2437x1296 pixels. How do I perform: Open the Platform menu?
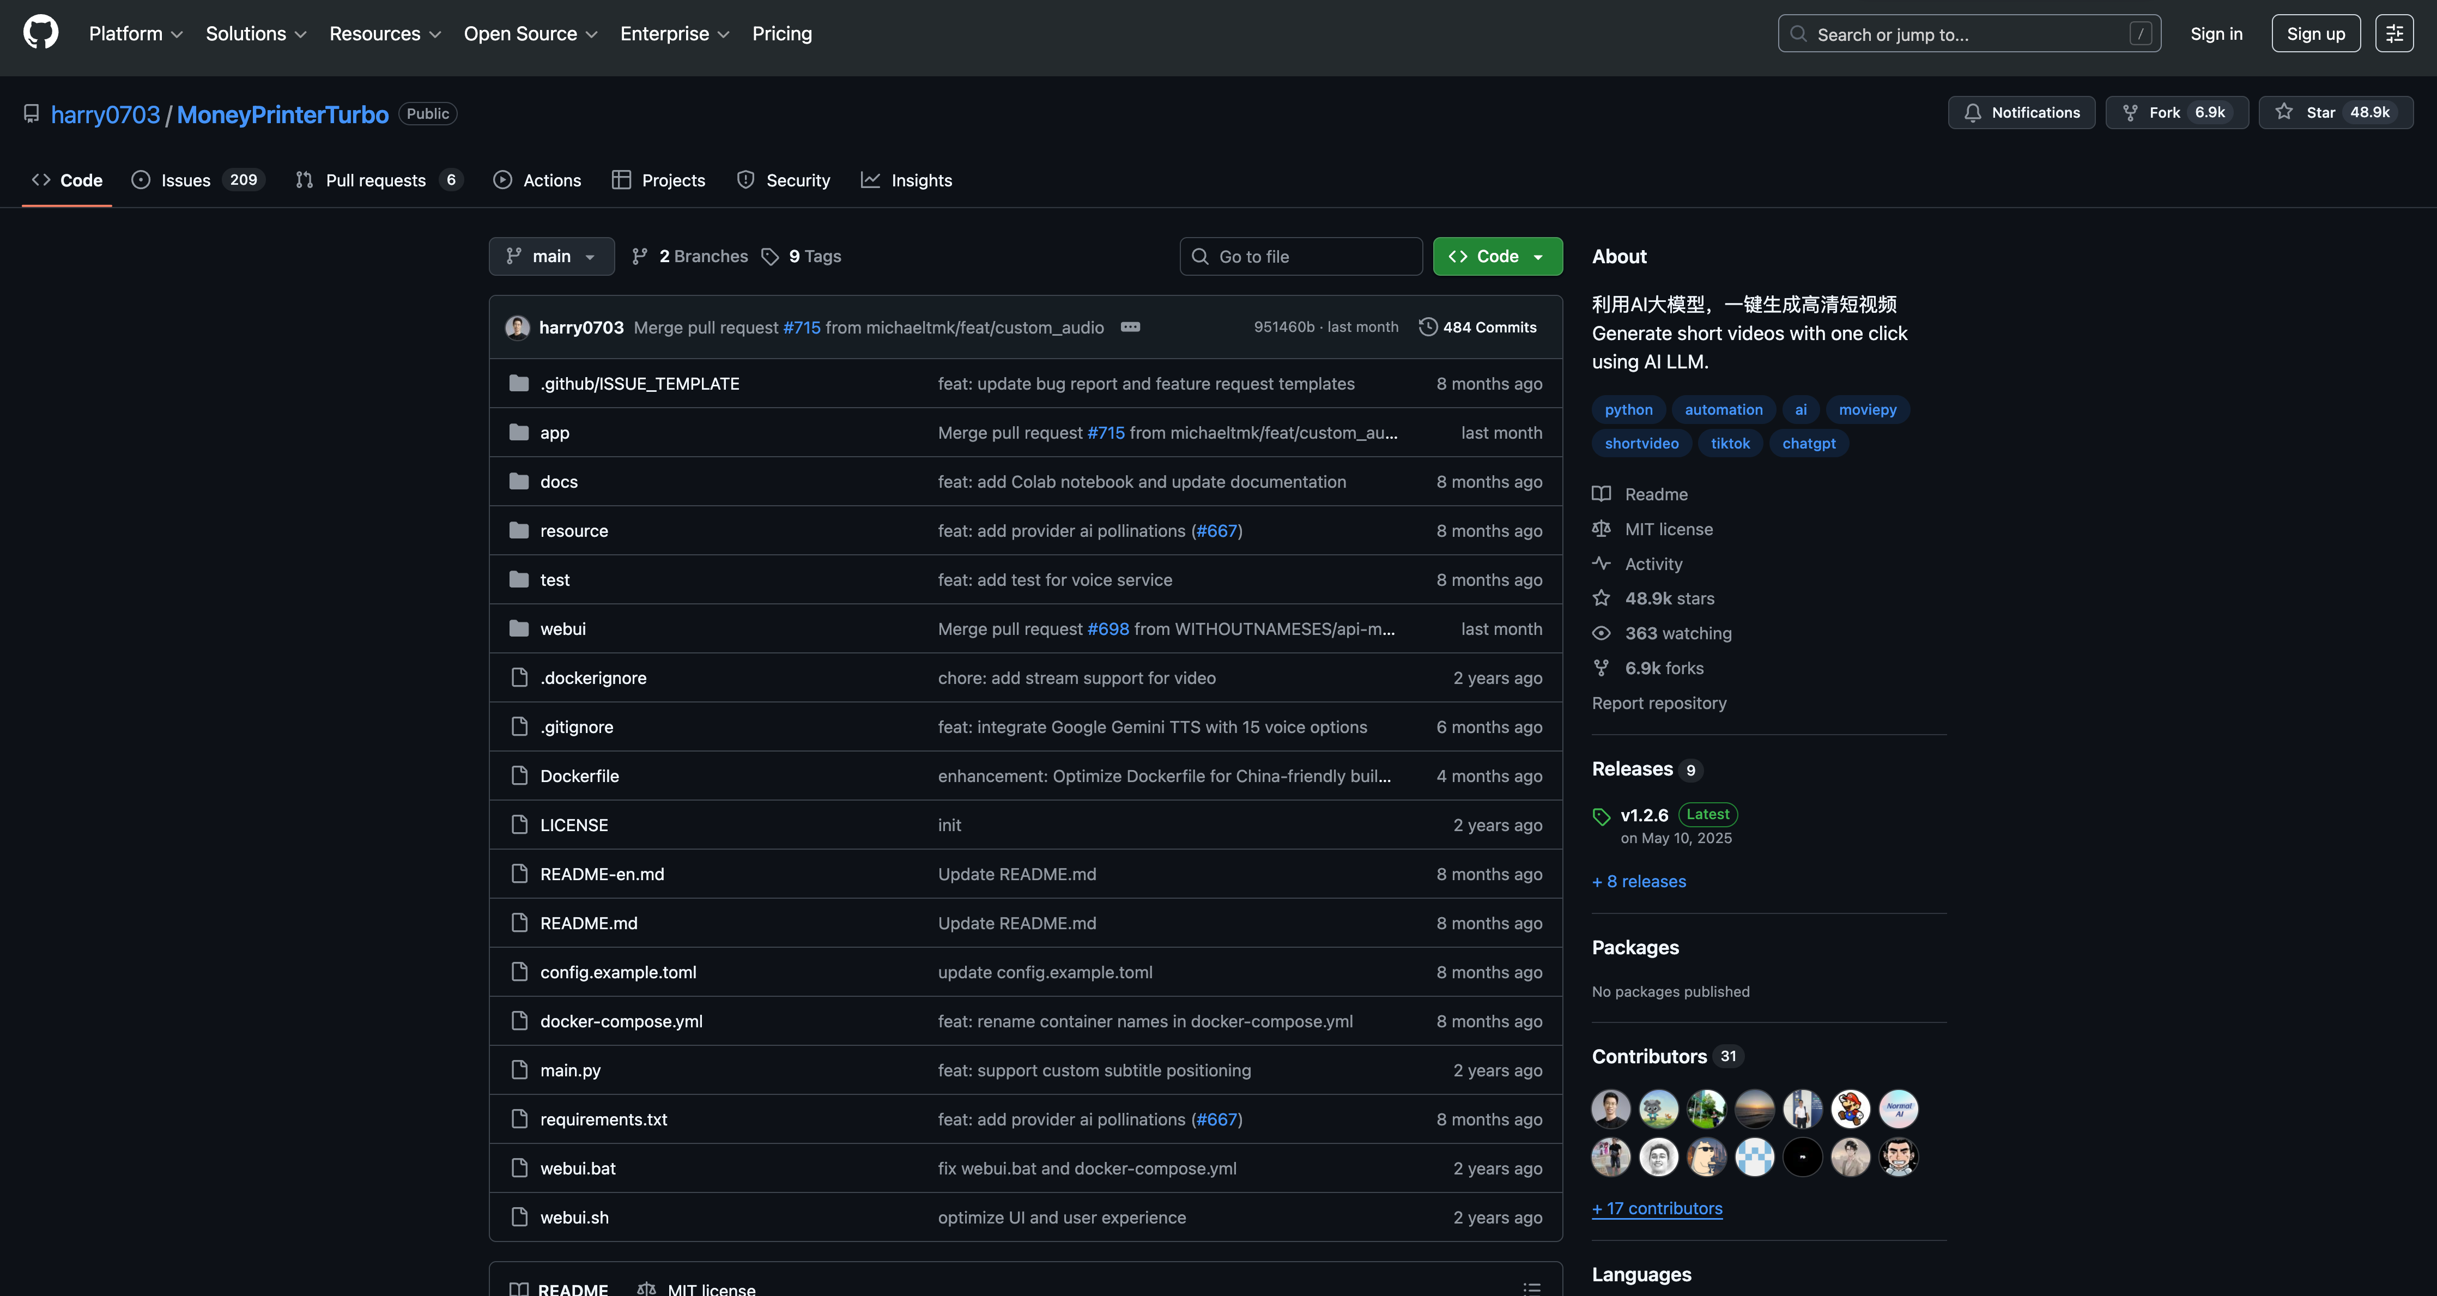tap(135, 34)
